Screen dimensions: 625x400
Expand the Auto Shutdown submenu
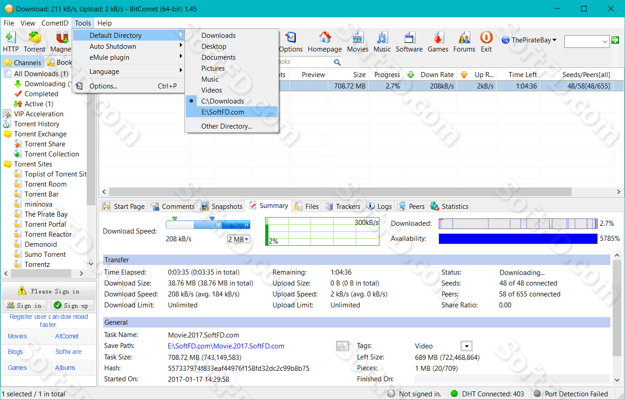coord(130,47)
